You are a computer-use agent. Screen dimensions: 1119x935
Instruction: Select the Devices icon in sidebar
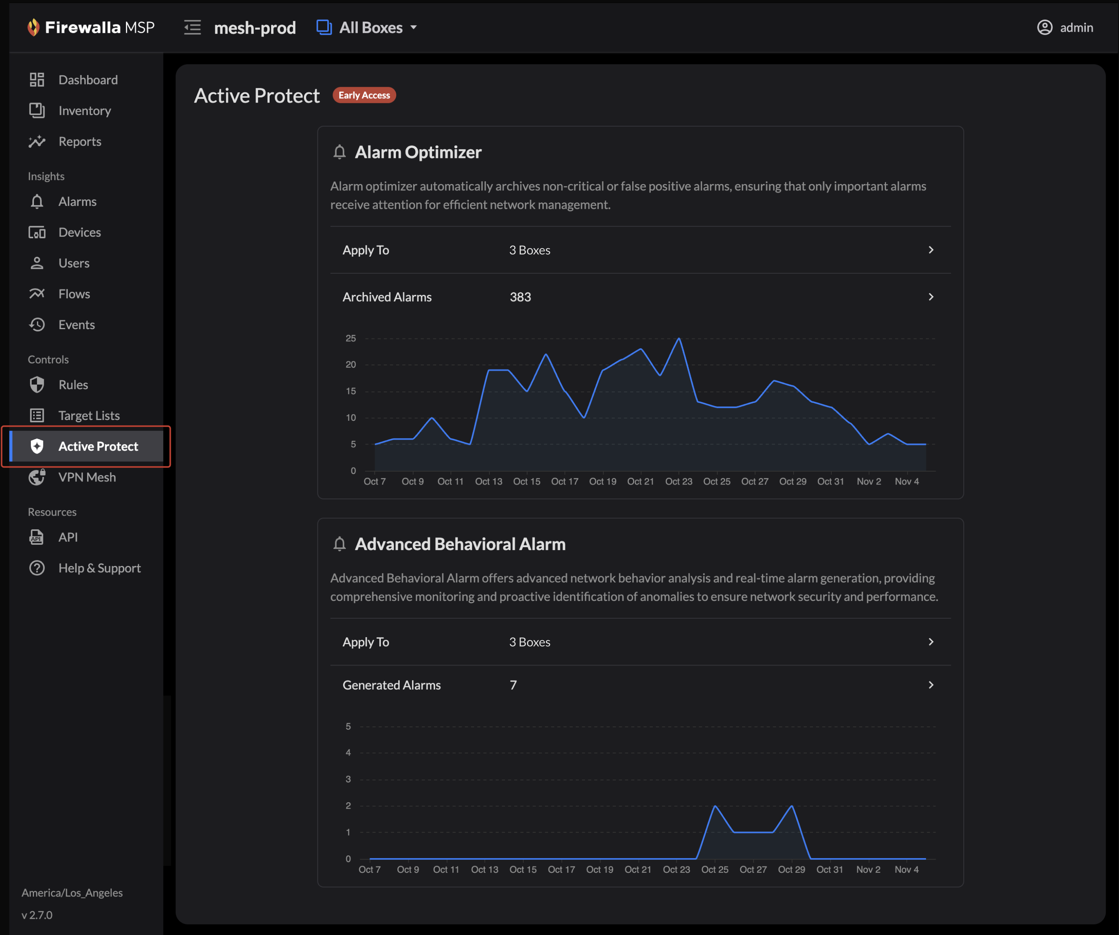click(x=37, y=232)
